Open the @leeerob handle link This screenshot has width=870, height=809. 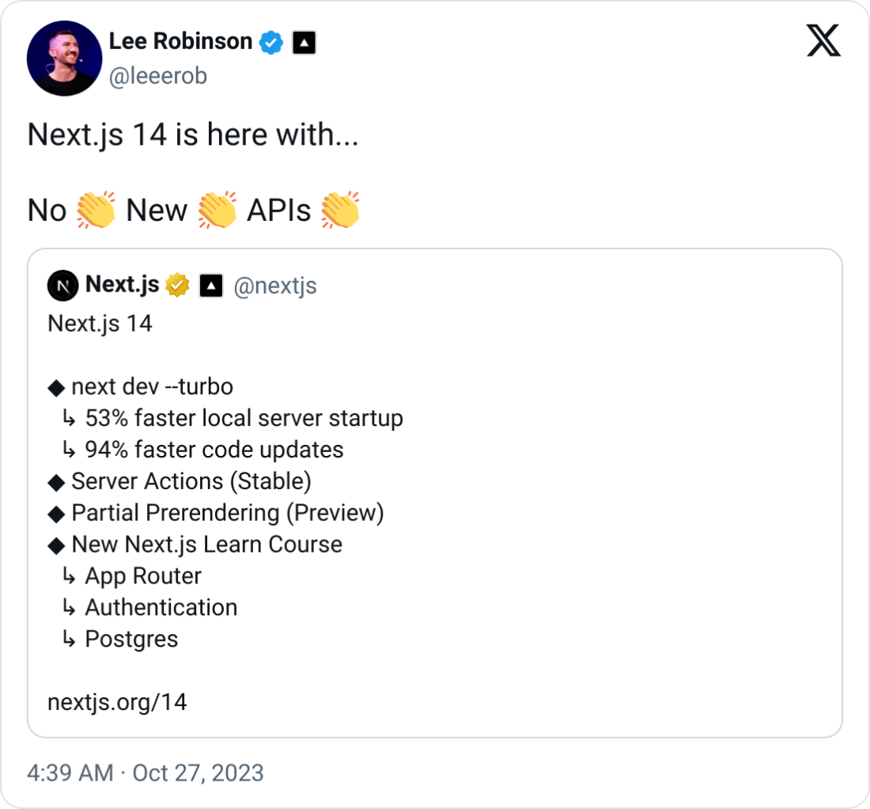[157, 76]
